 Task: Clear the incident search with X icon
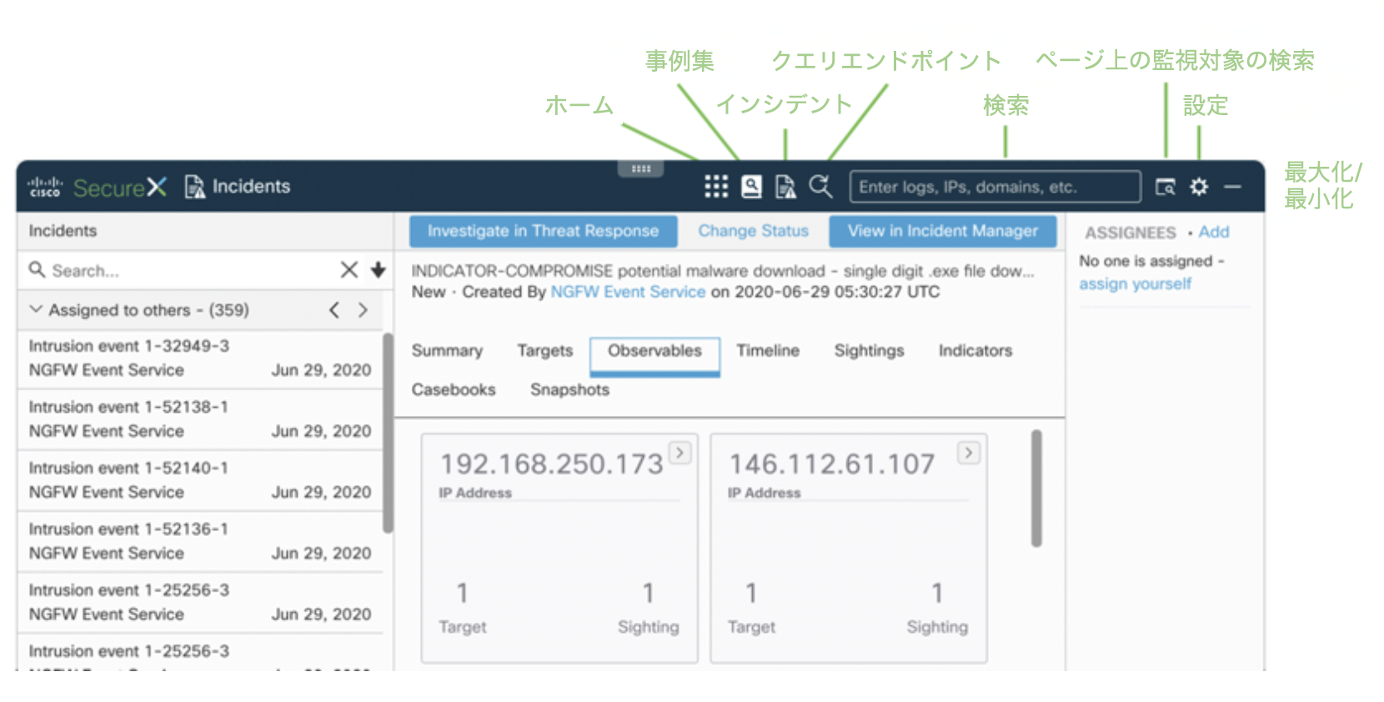coord(349,270)
